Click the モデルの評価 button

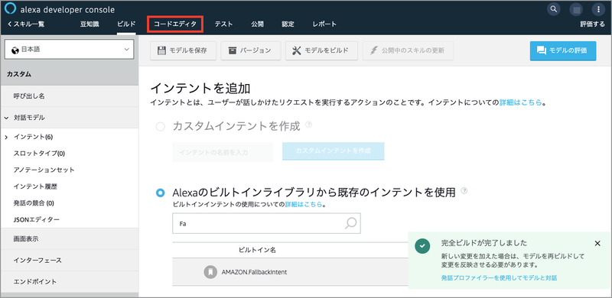(x=563, y=50)
